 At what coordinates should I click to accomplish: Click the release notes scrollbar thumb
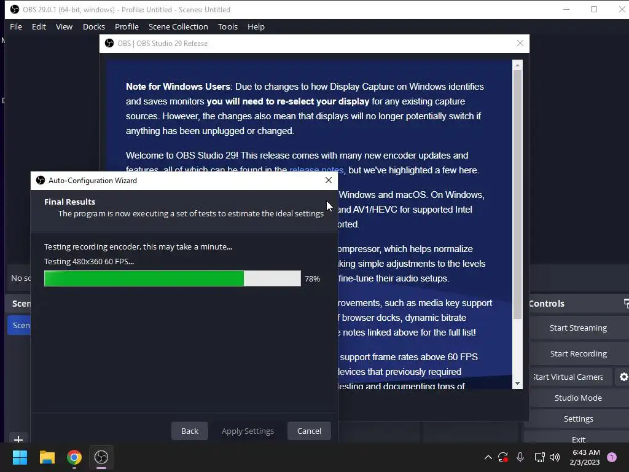pos(517,195)
